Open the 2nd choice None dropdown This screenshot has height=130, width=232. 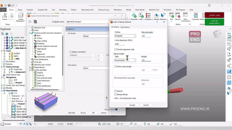point(96,68)
